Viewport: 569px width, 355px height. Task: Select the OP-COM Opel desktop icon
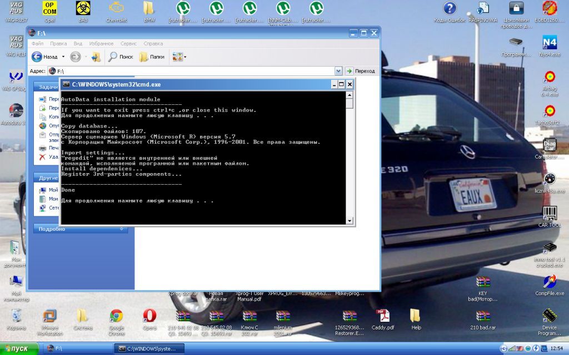[x=49, y=8]
